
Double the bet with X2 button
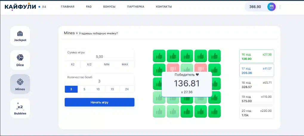(73, 65)
